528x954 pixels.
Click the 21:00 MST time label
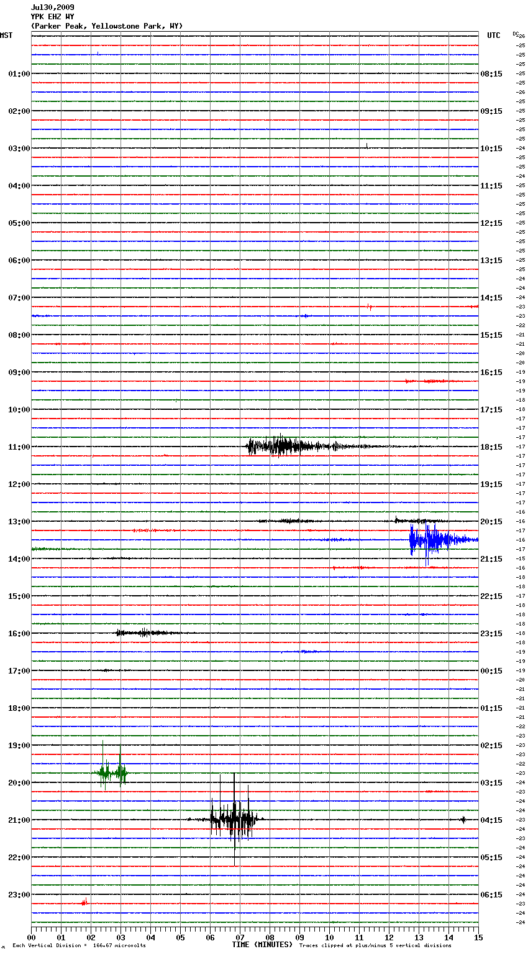click(x=19, y=820)
